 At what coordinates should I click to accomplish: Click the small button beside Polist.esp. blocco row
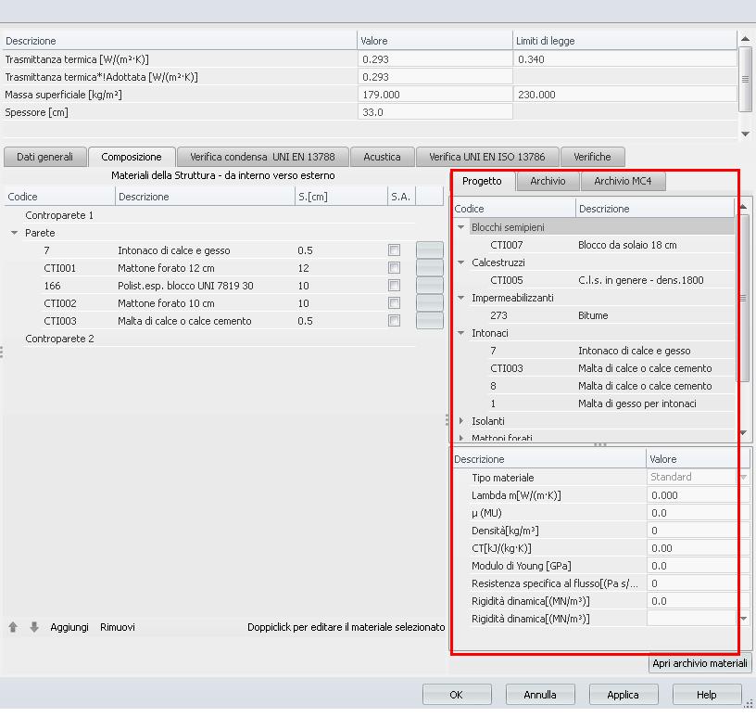pyautogui.click(x=429, y=286)
